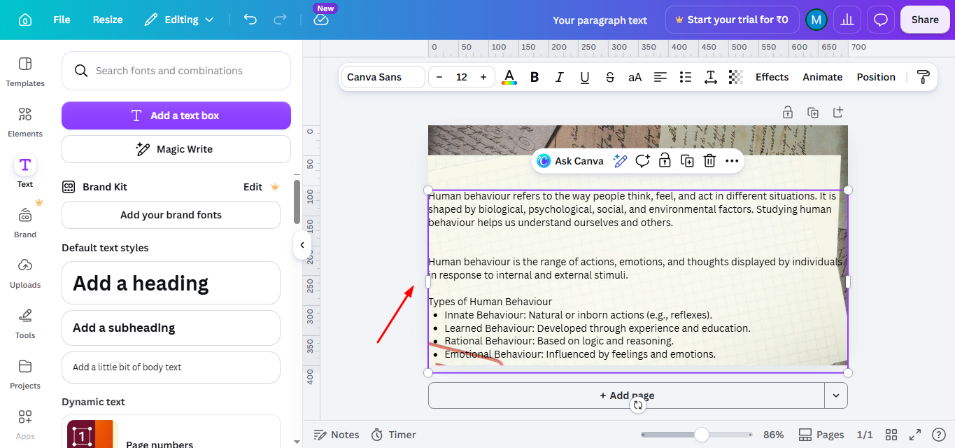The image size is (955, 448).
Task: Toggle bold formatting
Action: [x=535, y=77]
